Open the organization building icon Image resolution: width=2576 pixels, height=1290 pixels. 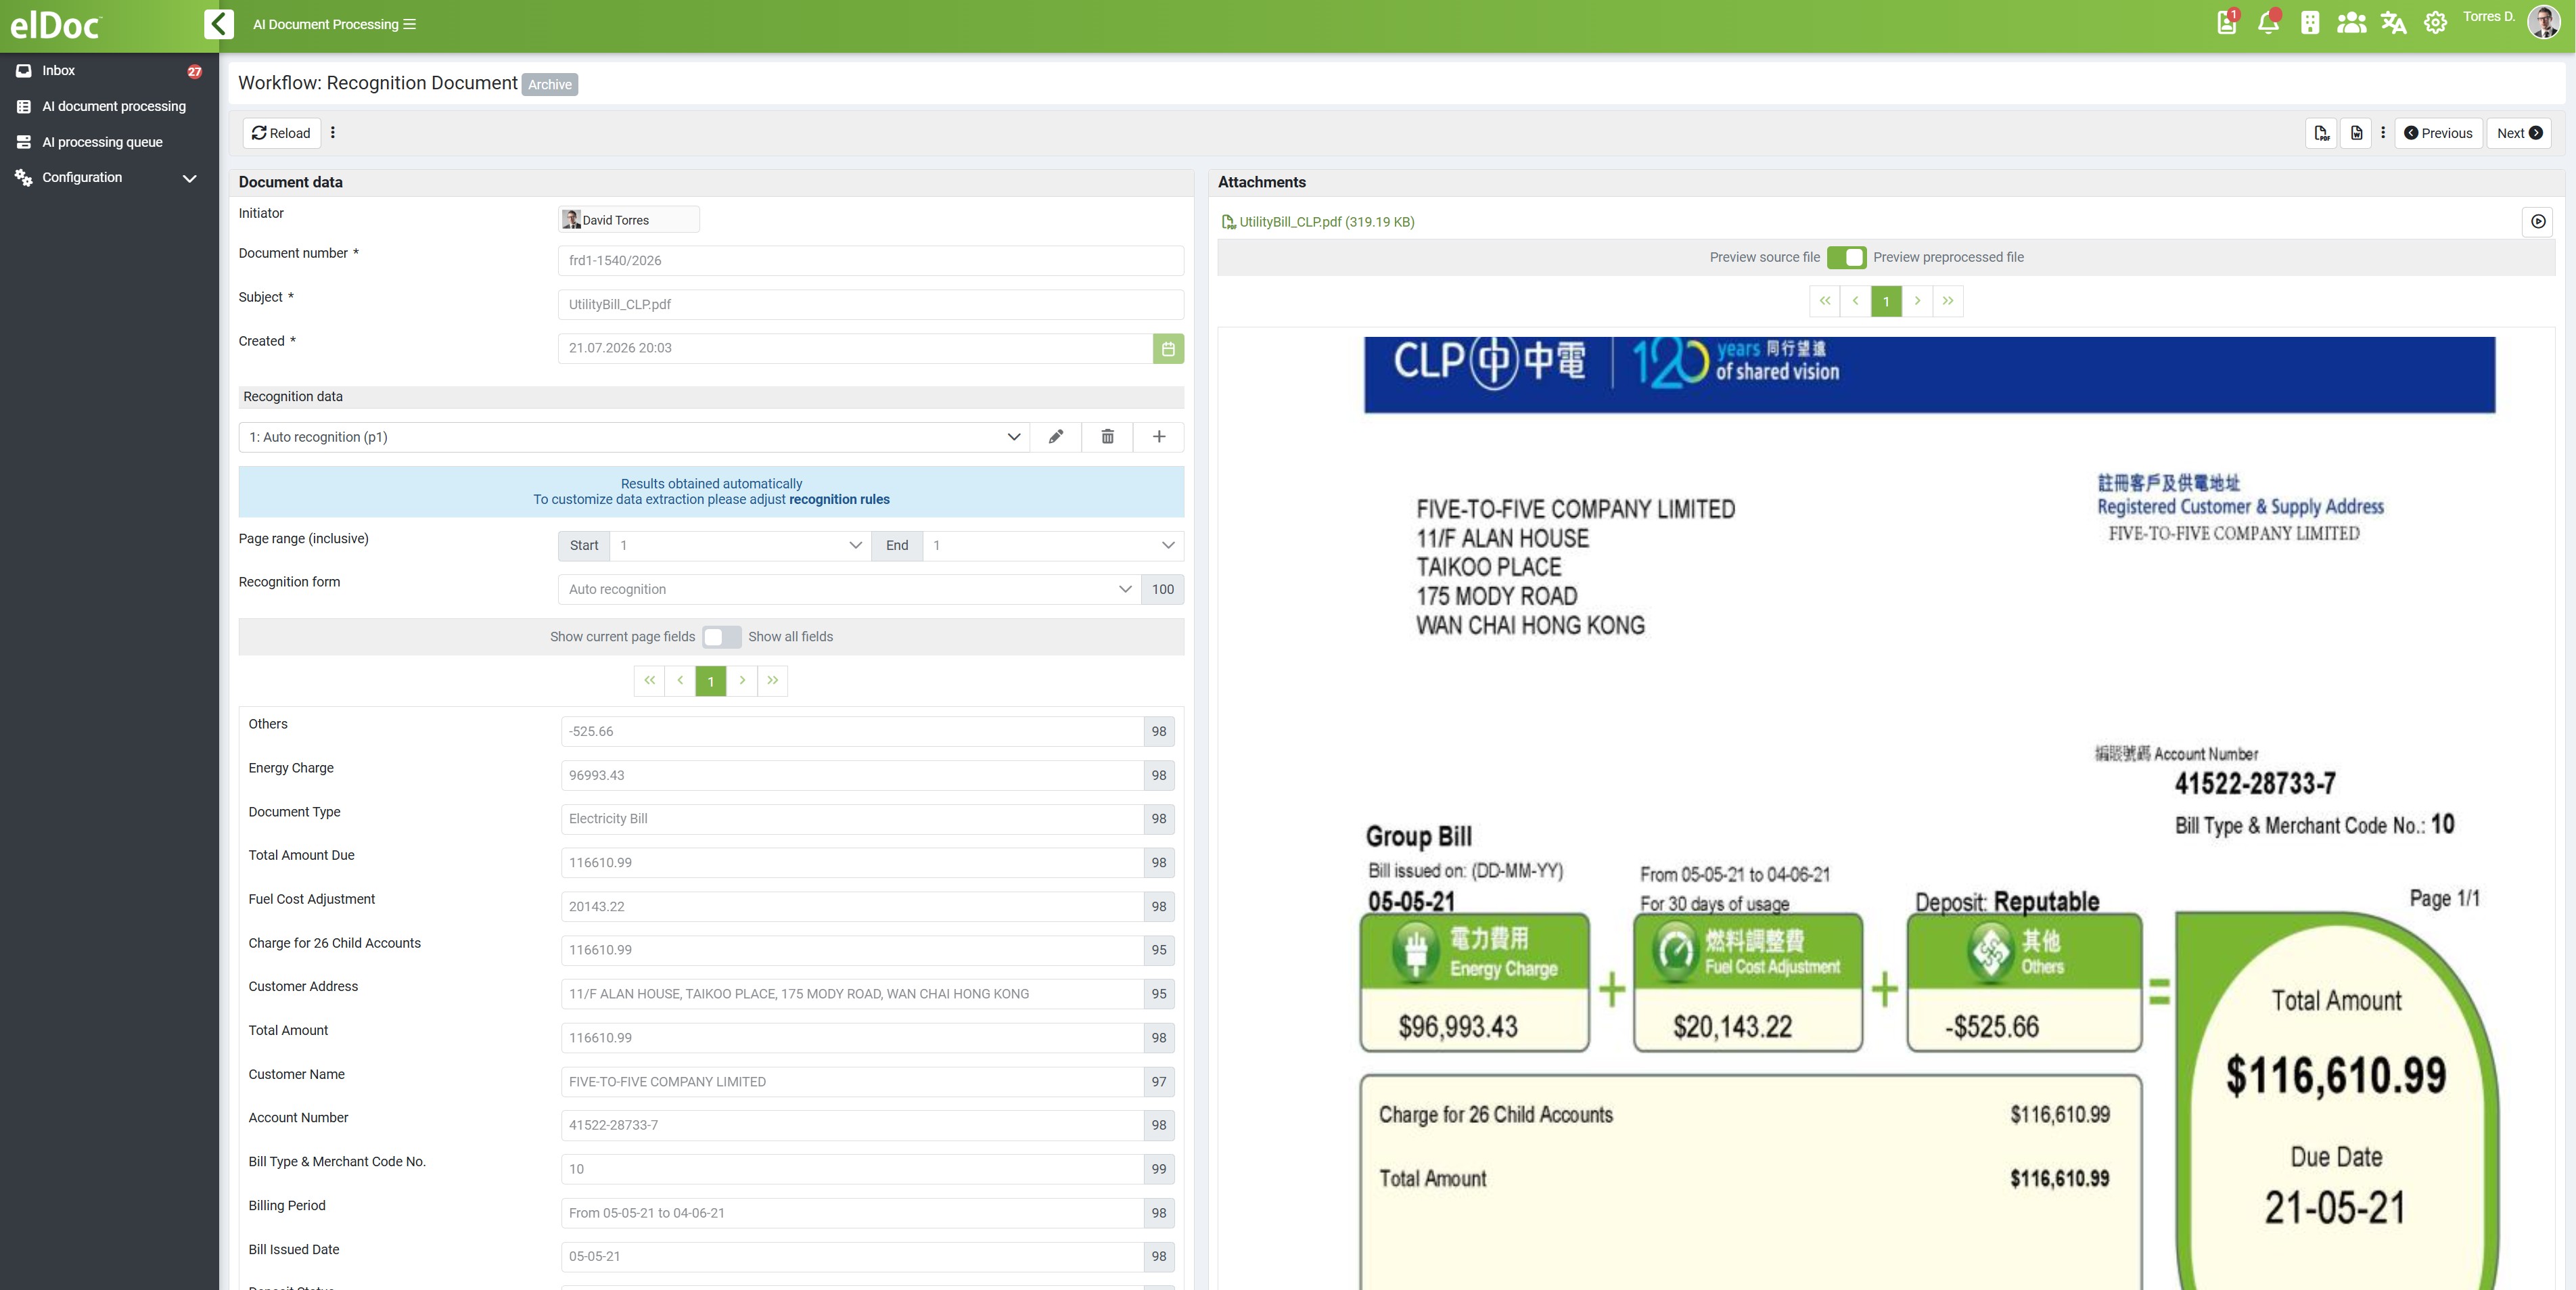click(2310, 22)
